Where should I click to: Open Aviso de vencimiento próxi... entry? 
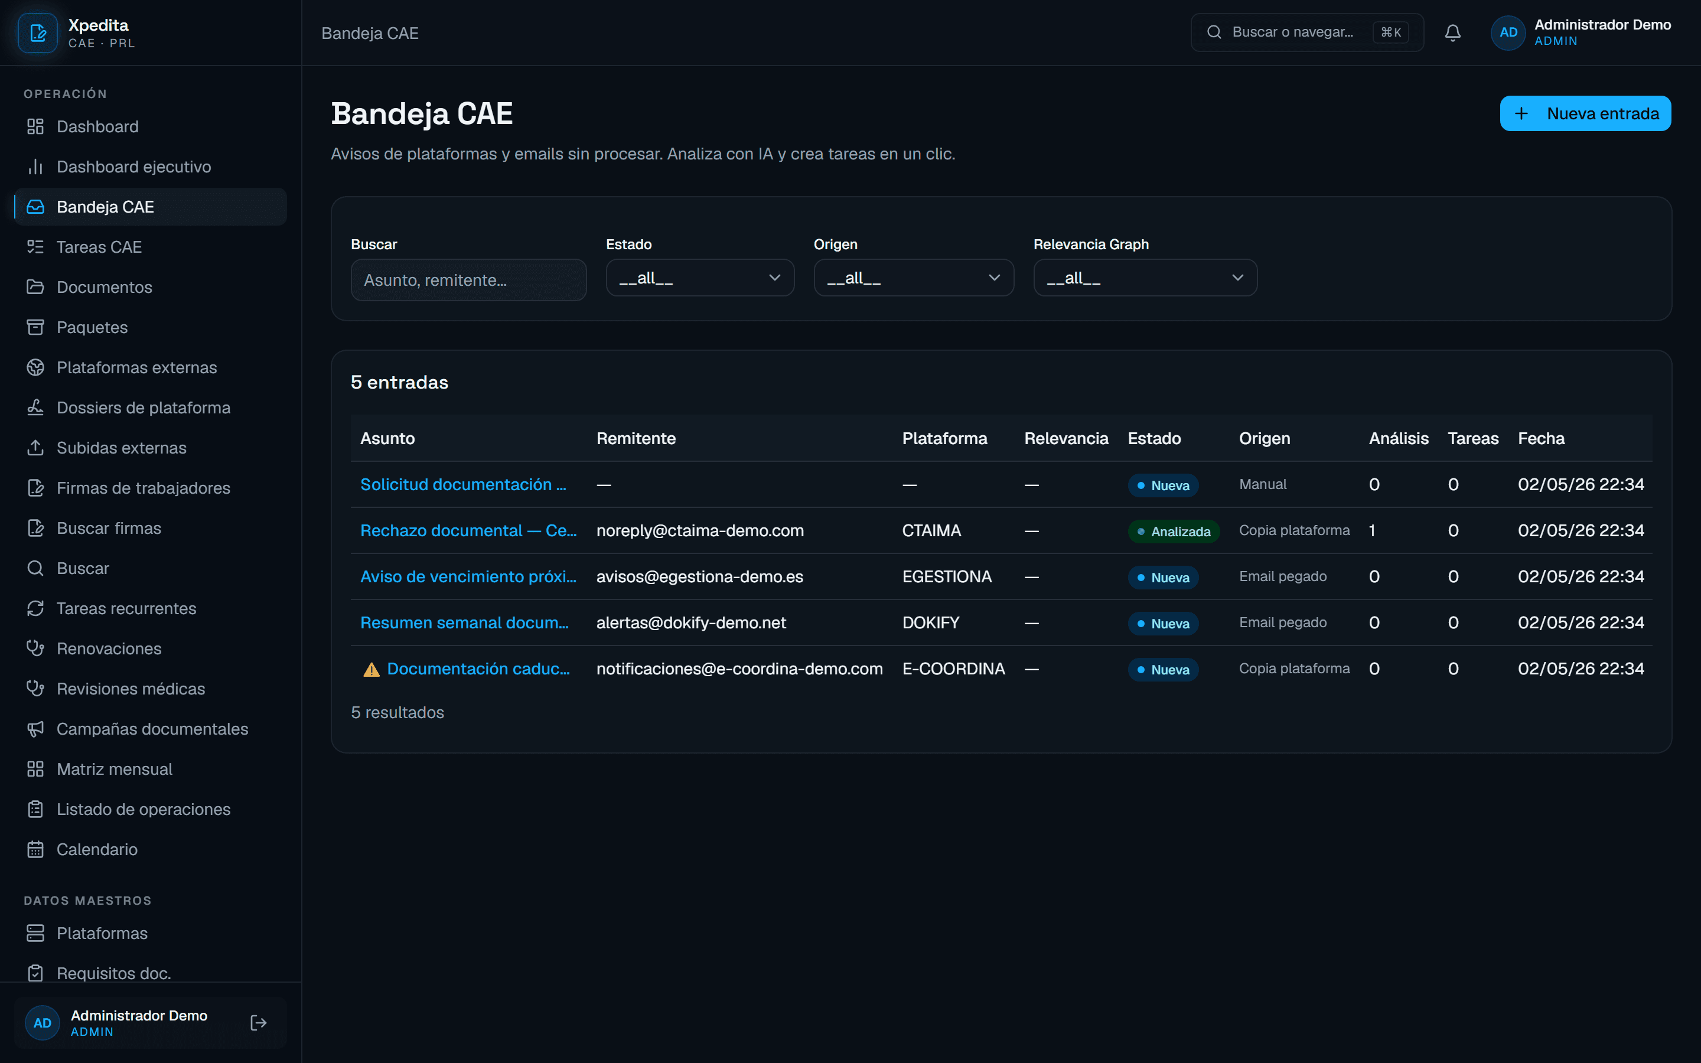click(468, 576)
